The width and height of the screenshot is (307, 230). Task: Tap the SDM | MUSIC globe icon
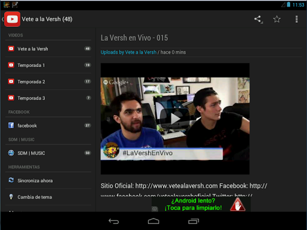tap(11, 153)
